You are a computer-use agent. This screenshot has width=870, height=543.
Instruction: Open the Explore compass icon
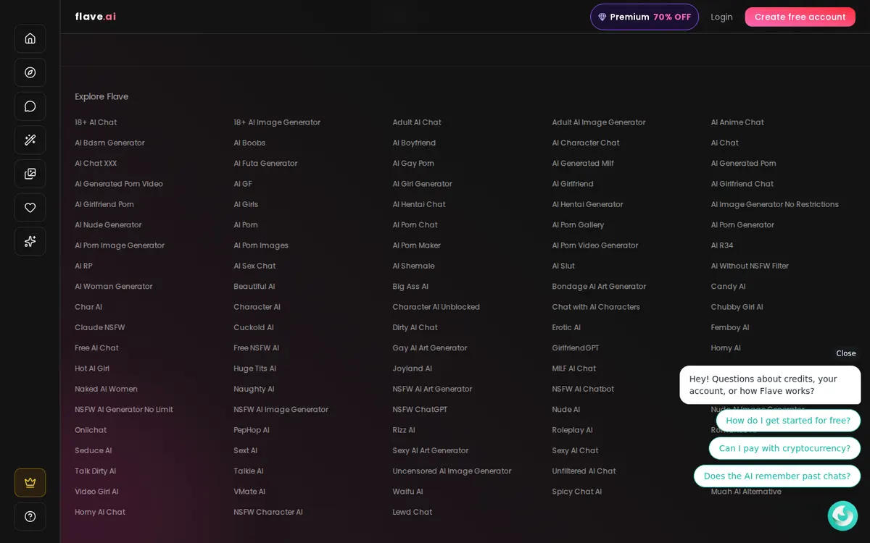coord(30,72)
